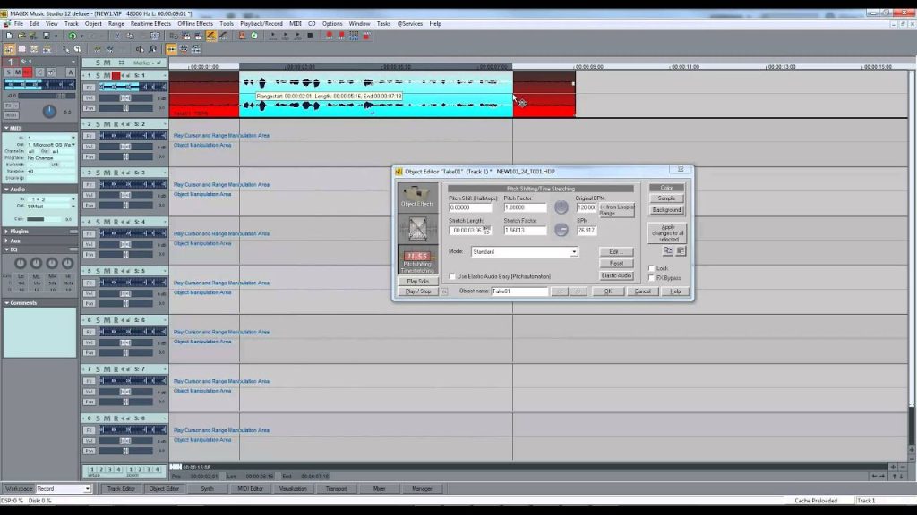Click the Audio Gain slider
The width and height of the screenshot is (917, 515).
43,219
